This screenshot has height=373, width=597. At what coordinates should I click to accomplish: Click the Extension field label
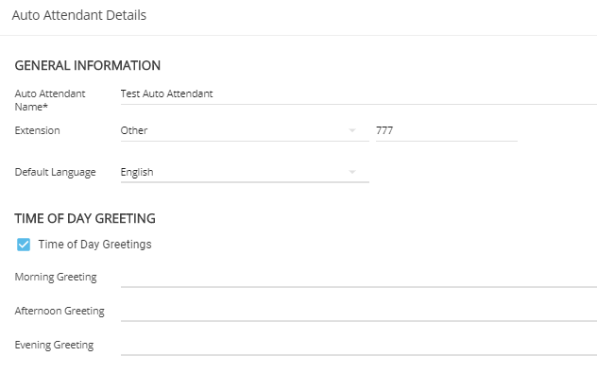click(x=38, y=130)
